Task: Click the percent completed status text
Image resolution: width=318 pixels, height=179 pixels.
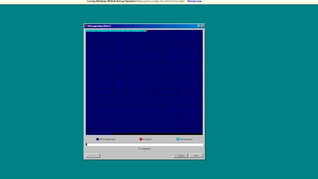Action: (144, 149)
